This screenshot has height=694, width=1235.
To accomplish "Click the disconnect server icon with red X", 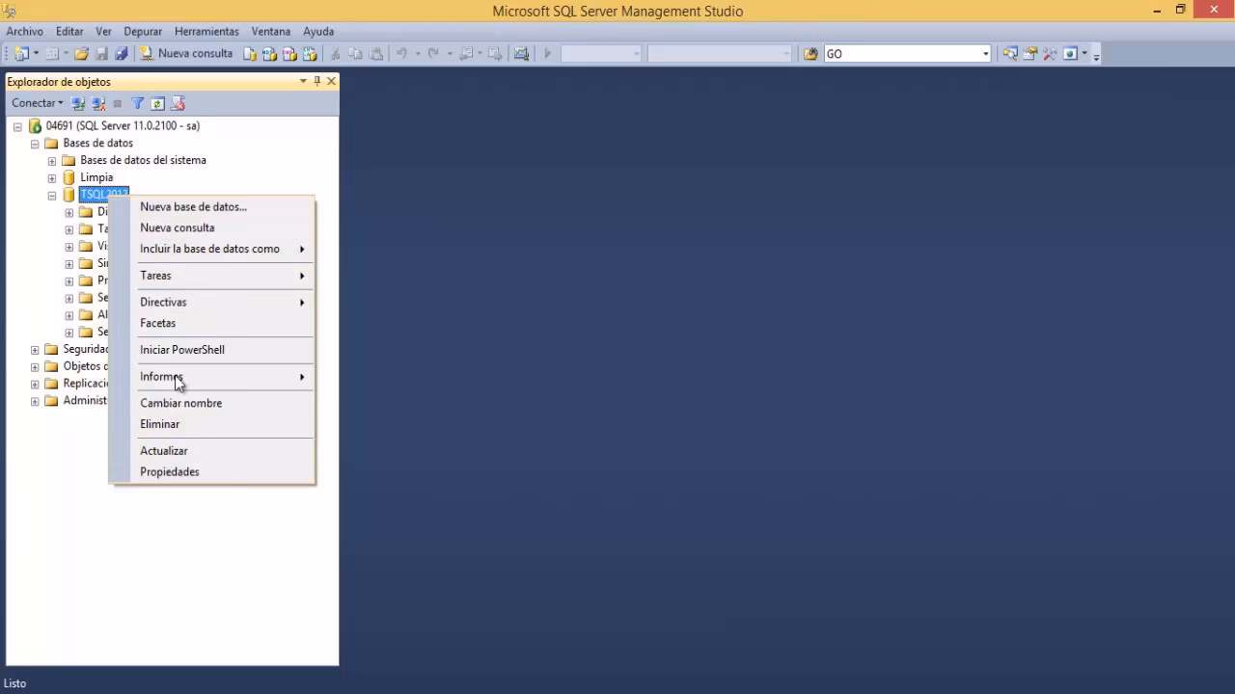I will click(x=178, y=103).
